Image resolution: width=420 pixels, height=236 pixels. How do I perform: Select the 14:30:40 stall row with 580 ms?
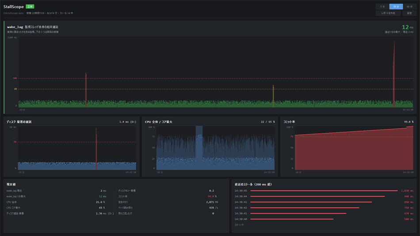pos(324,219)
